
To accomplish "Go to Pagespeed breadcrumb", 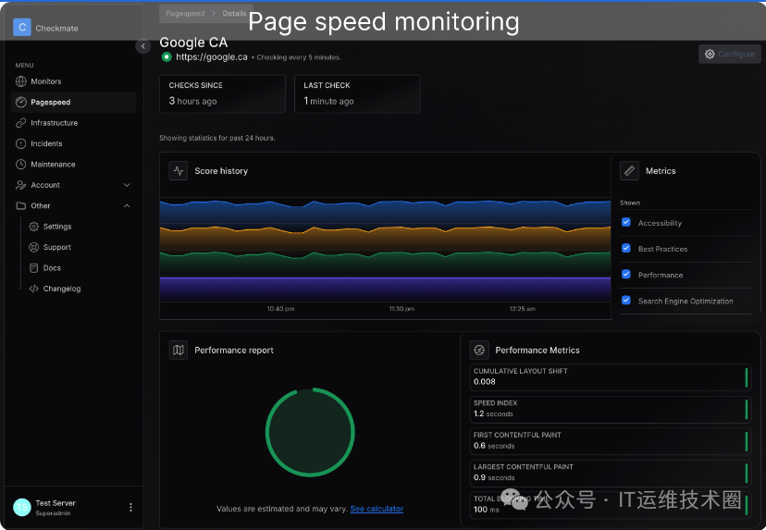I will click(x=185, y=14).
